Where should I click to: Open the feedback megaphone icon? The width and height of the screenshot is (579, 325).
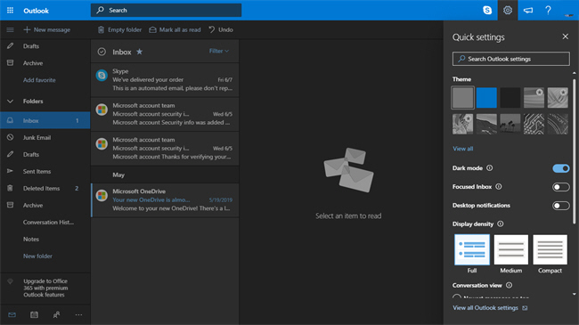tap(528, 11)
